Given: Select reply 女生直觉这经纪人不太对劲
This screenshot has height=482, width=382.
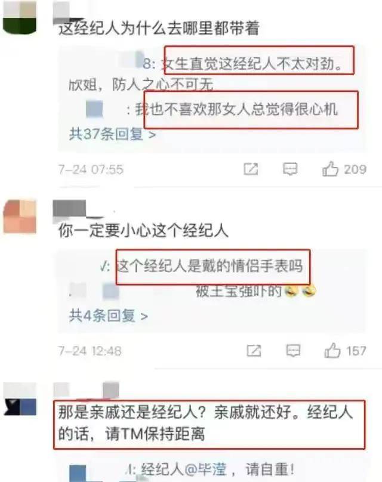Looking at the screenshot, I should (252, 64).
